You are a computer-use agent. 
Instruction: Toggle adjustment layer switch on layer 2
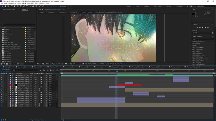coord(41,77)
